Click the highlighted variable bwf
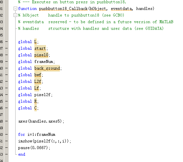The image size is (183, 162). 38,75
